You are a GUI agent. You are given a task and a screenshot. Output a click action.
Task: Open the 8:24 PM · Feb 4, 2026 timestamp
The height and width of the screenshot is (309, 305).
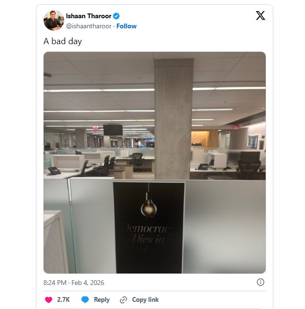point(74,283)
